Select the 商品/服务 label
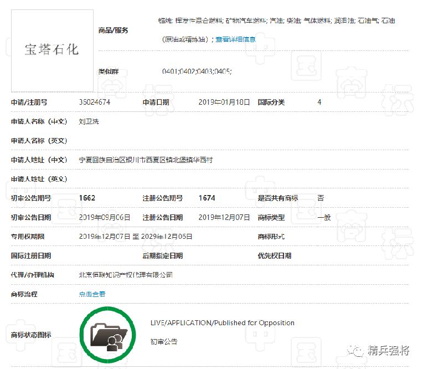 click(x=113, y=30)
